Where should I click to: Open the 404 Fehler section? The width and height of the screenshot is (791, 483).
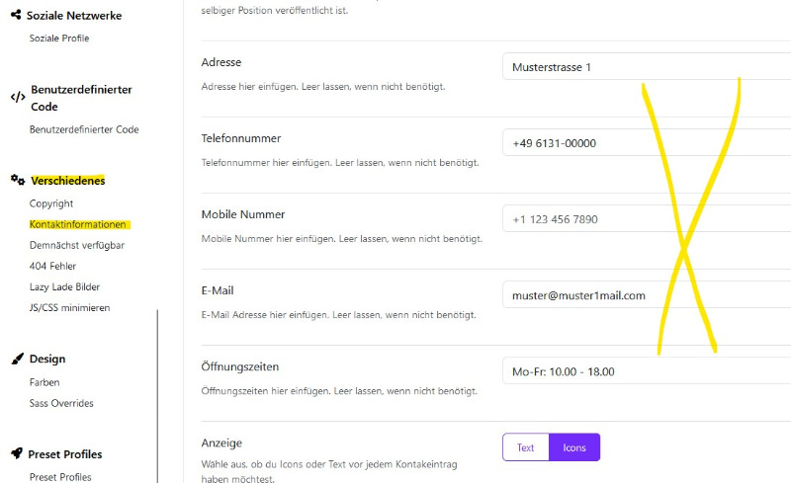[x=52, y=267]
